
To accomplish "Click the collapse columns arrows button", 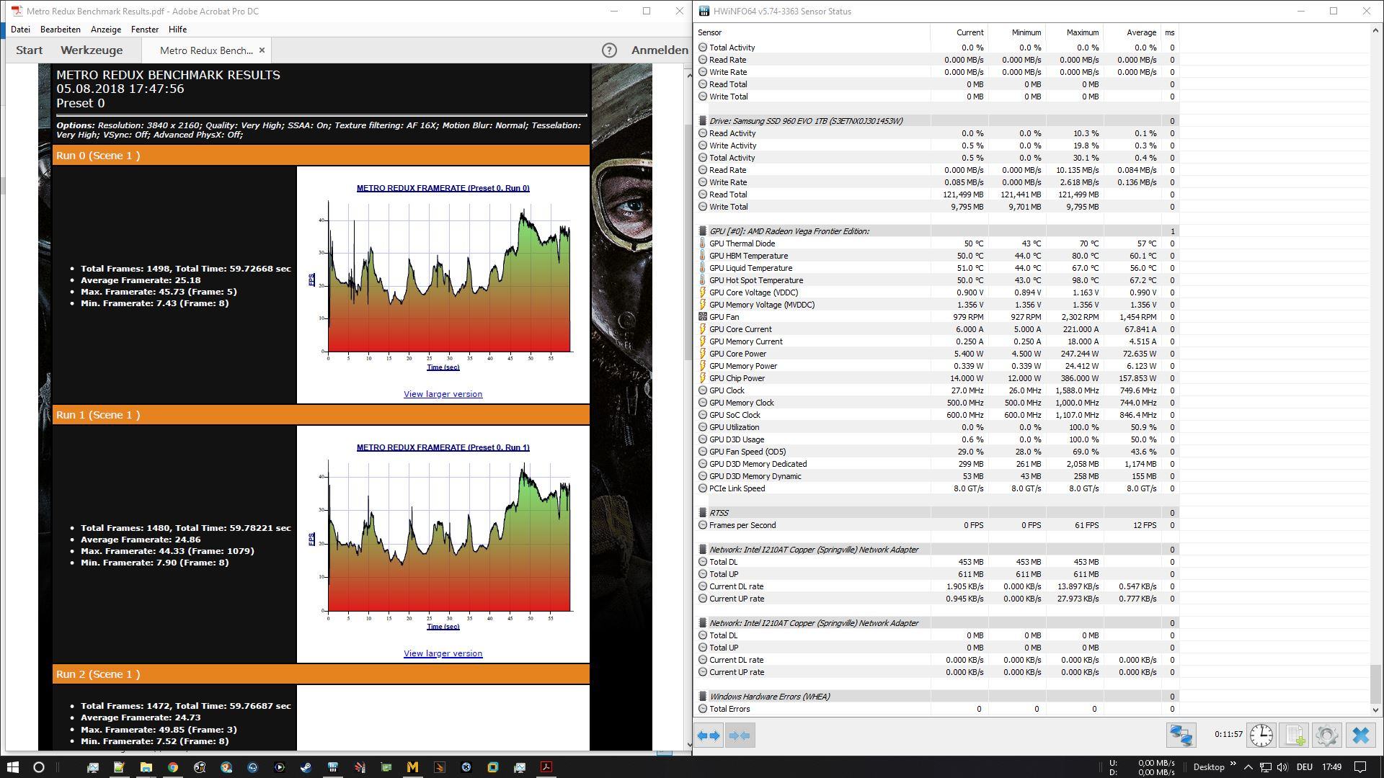I will tap(740, 735).
